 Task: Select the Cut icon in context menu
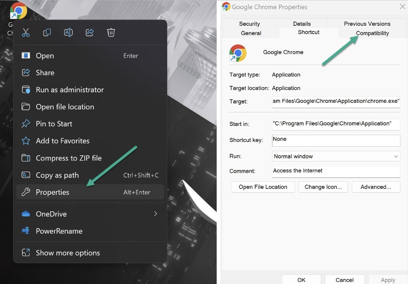click(26, 32)
